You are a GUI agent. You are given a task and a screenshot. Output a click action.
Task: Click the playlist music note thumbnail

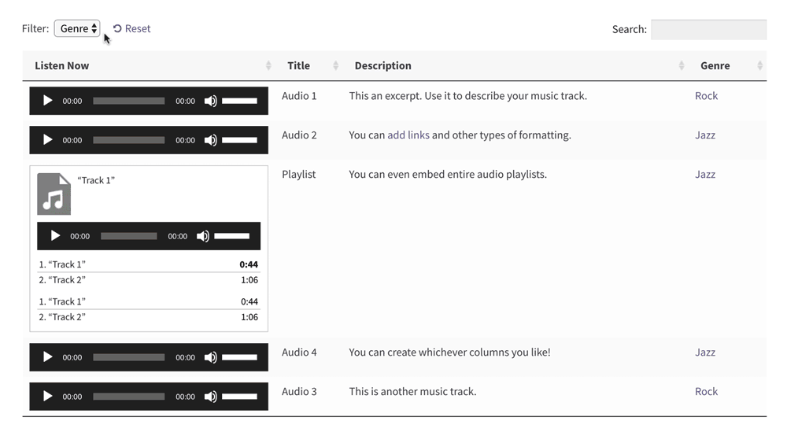54,194
